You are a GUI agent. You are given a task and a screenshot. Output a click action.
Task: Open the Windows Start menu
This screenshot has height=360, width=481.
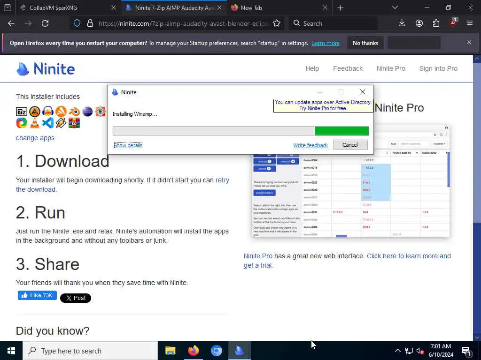(11, 351)
